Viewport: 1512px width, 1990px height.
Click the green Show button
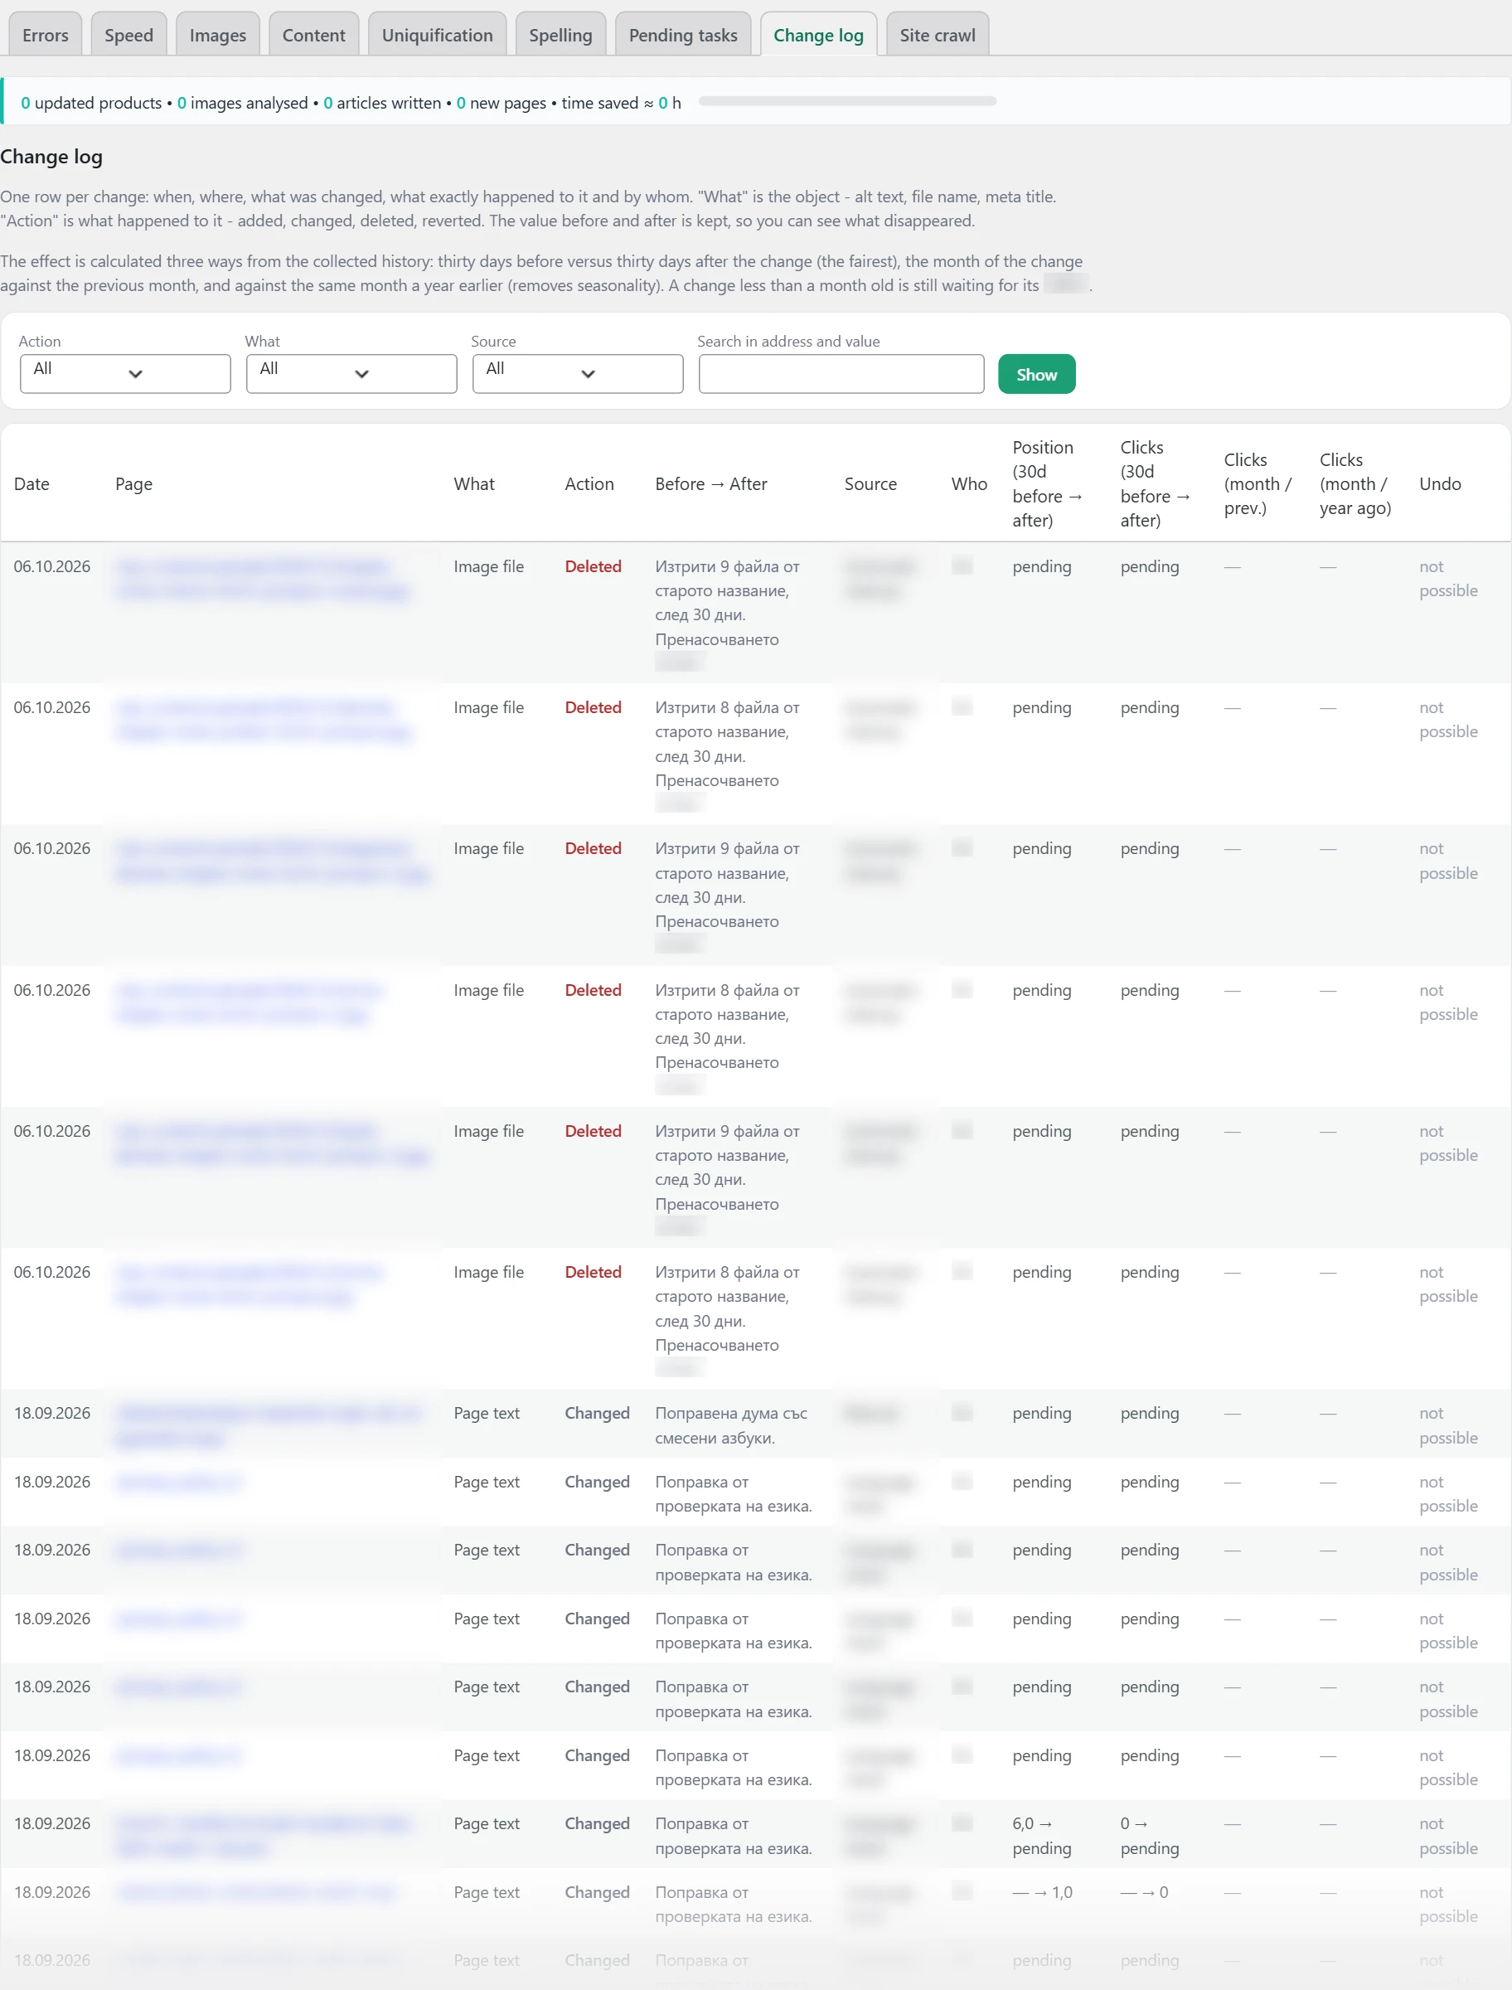tap(1037, 373)
